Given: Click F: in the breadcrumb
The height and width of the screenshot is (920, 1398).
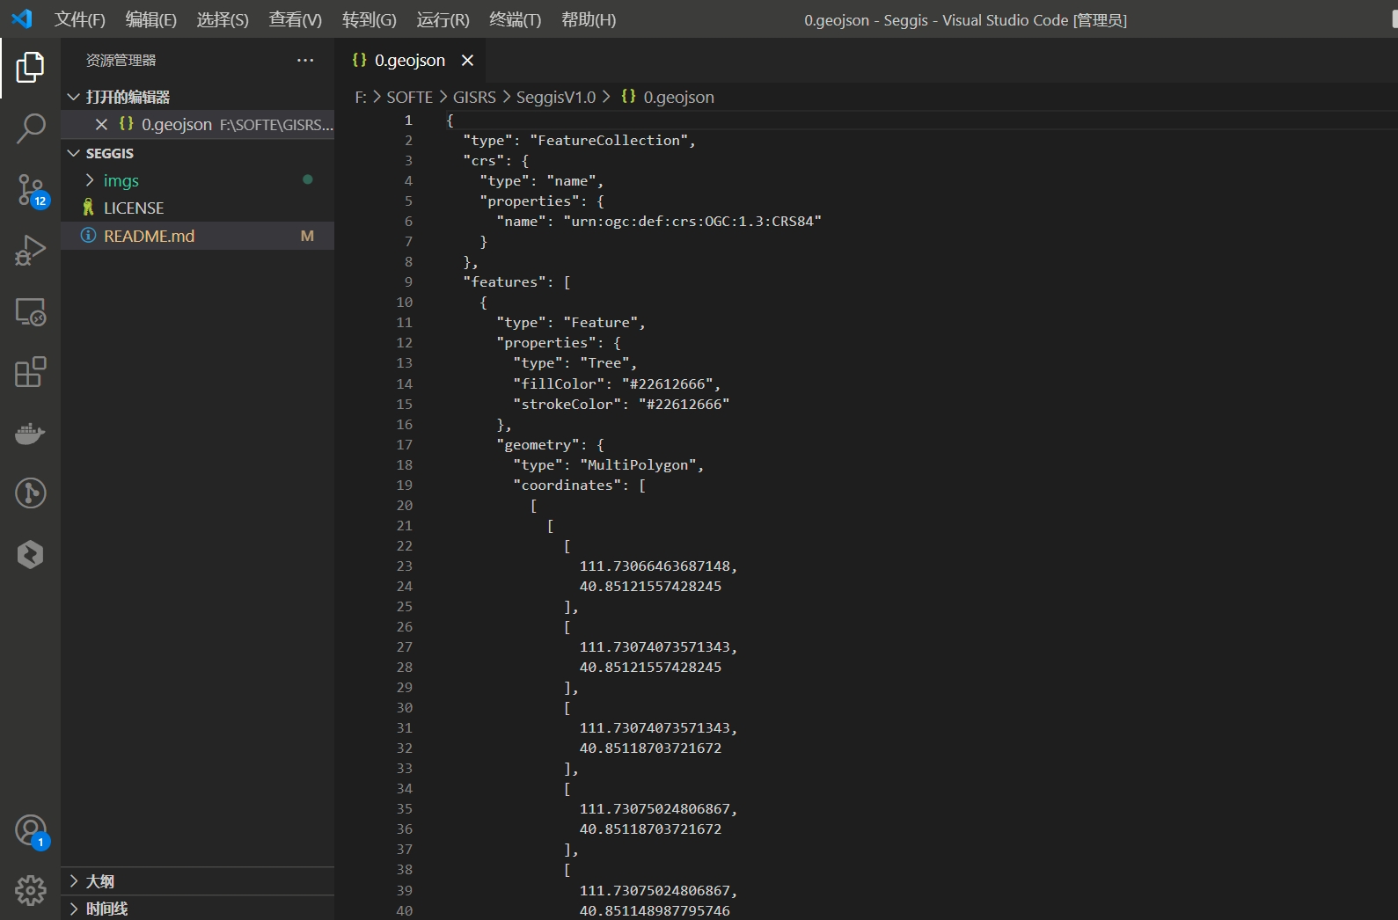Looking at the screenshot, I should click(361, 97).
